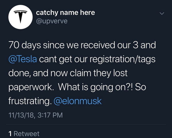Click the display name 'catchy name here'
This screenshot has width=172, height=138.
[65, 13]
